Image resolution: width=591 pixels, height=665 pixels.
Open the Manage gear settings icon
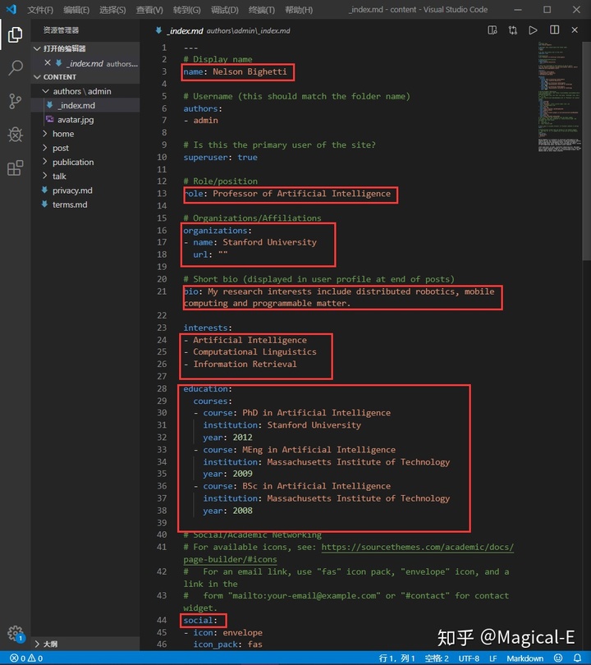pyautogui.click(x=16, y=634)
